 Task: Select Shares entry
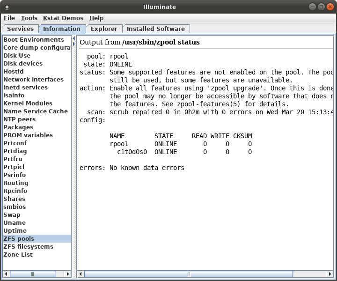[x=37, y=199]
